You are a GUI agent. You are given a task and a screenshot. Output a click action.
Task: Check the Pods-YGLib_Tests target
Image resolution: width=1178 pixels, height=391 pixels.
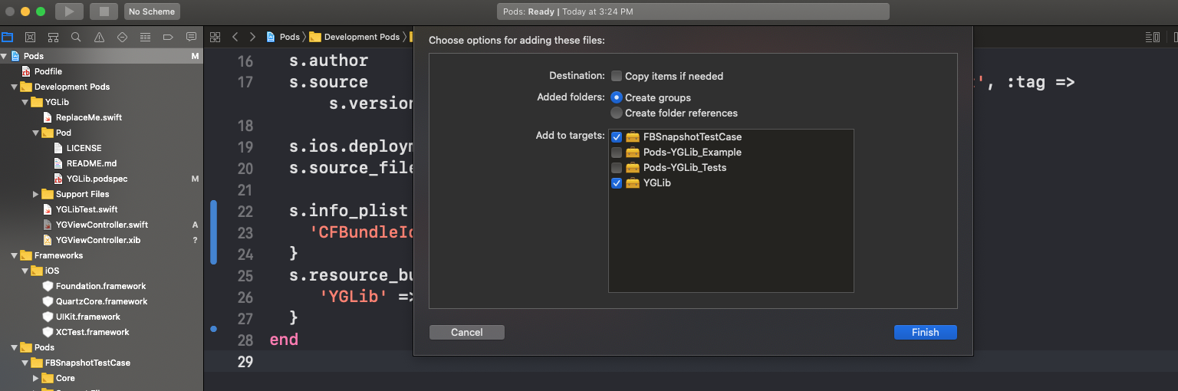[617, 168]
